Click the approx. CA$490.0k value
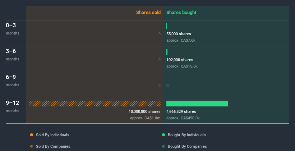This screenshot has width=295, height=151. (183, 118)
